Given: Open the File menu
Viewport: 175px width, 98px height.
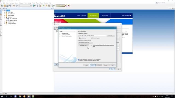Looking at the screenshot, I should click(1, 3).
